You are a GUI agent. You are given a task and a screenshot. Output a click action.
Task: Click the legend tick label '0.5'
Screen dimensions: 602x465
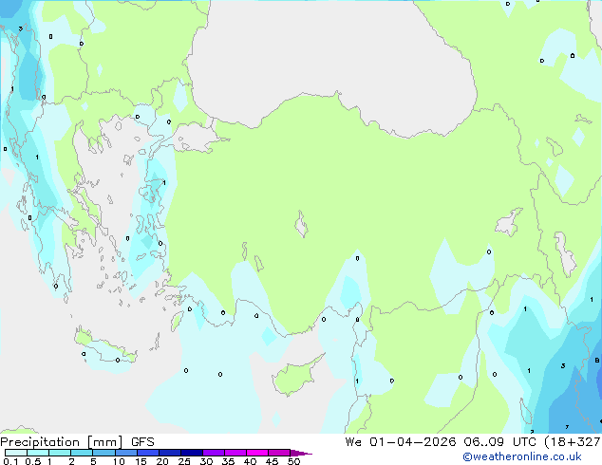pos(32,461)
